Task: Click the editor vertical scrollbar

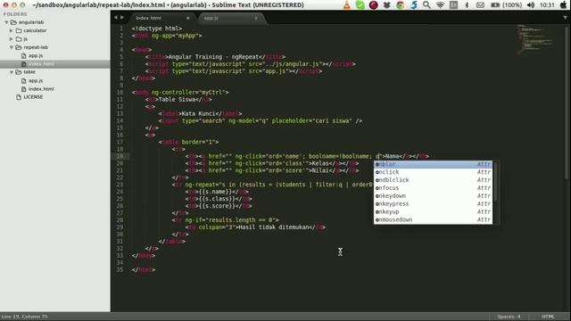Action: 567,102
